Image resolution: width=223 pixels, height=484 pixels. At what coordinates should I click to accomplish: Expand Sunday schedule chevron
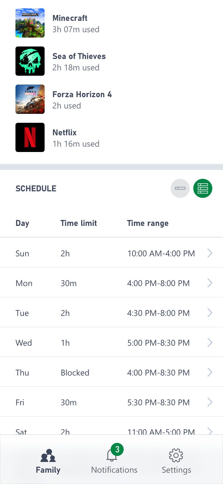point(210,253)
